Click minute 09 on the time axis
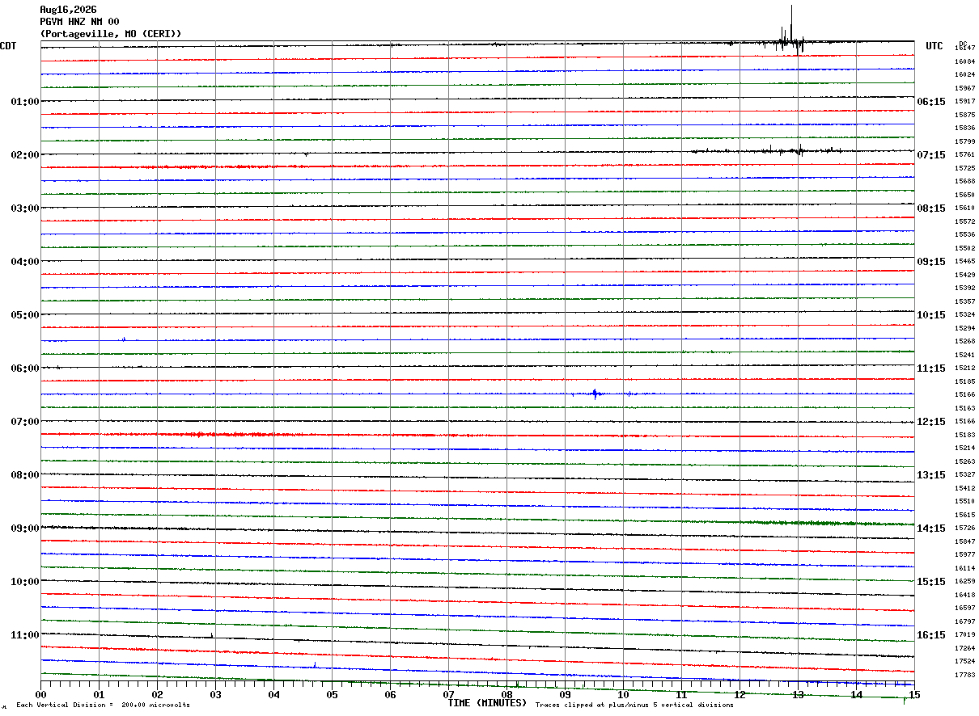Viewport: 979px width, 716px height. (565, 695)
